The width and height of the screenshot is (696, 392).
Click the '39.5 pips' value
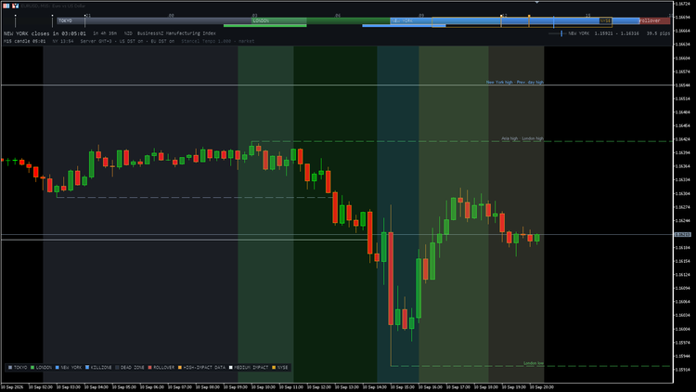coord(658,33)
